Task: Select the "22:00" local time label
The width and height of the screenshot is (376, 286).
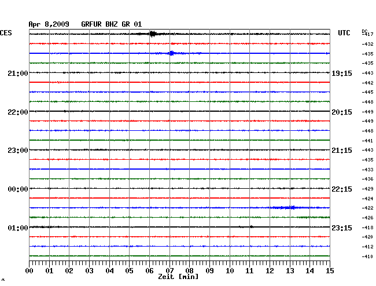Action: (x=18, y=112)
